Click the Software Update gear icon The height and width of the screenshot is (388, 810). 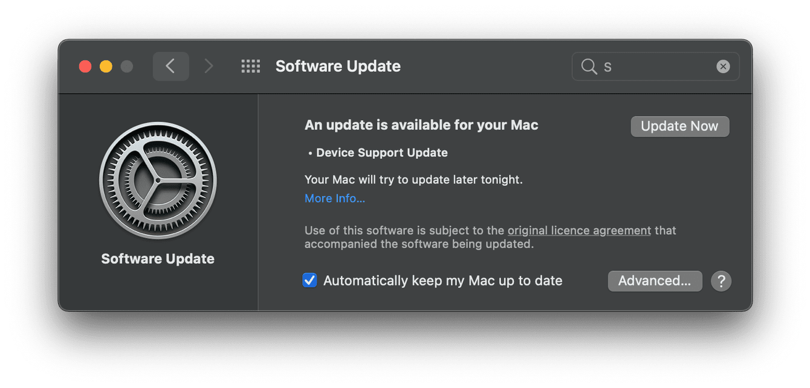(157, 179)
